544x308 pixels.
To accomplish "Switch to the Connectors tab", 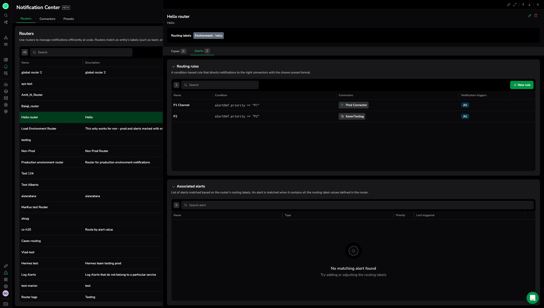I will pyautogui.click(x=47, y=19).
